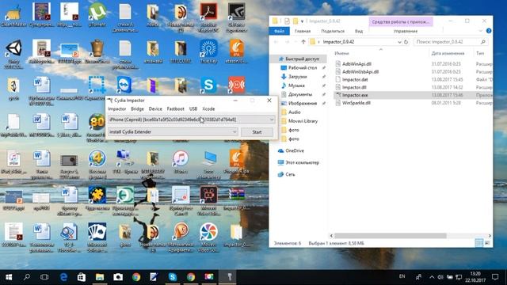The height and width of the screenshot is (285, 507).
Task: Open the Skype desktop shortcut
Action: coord(208,85)
